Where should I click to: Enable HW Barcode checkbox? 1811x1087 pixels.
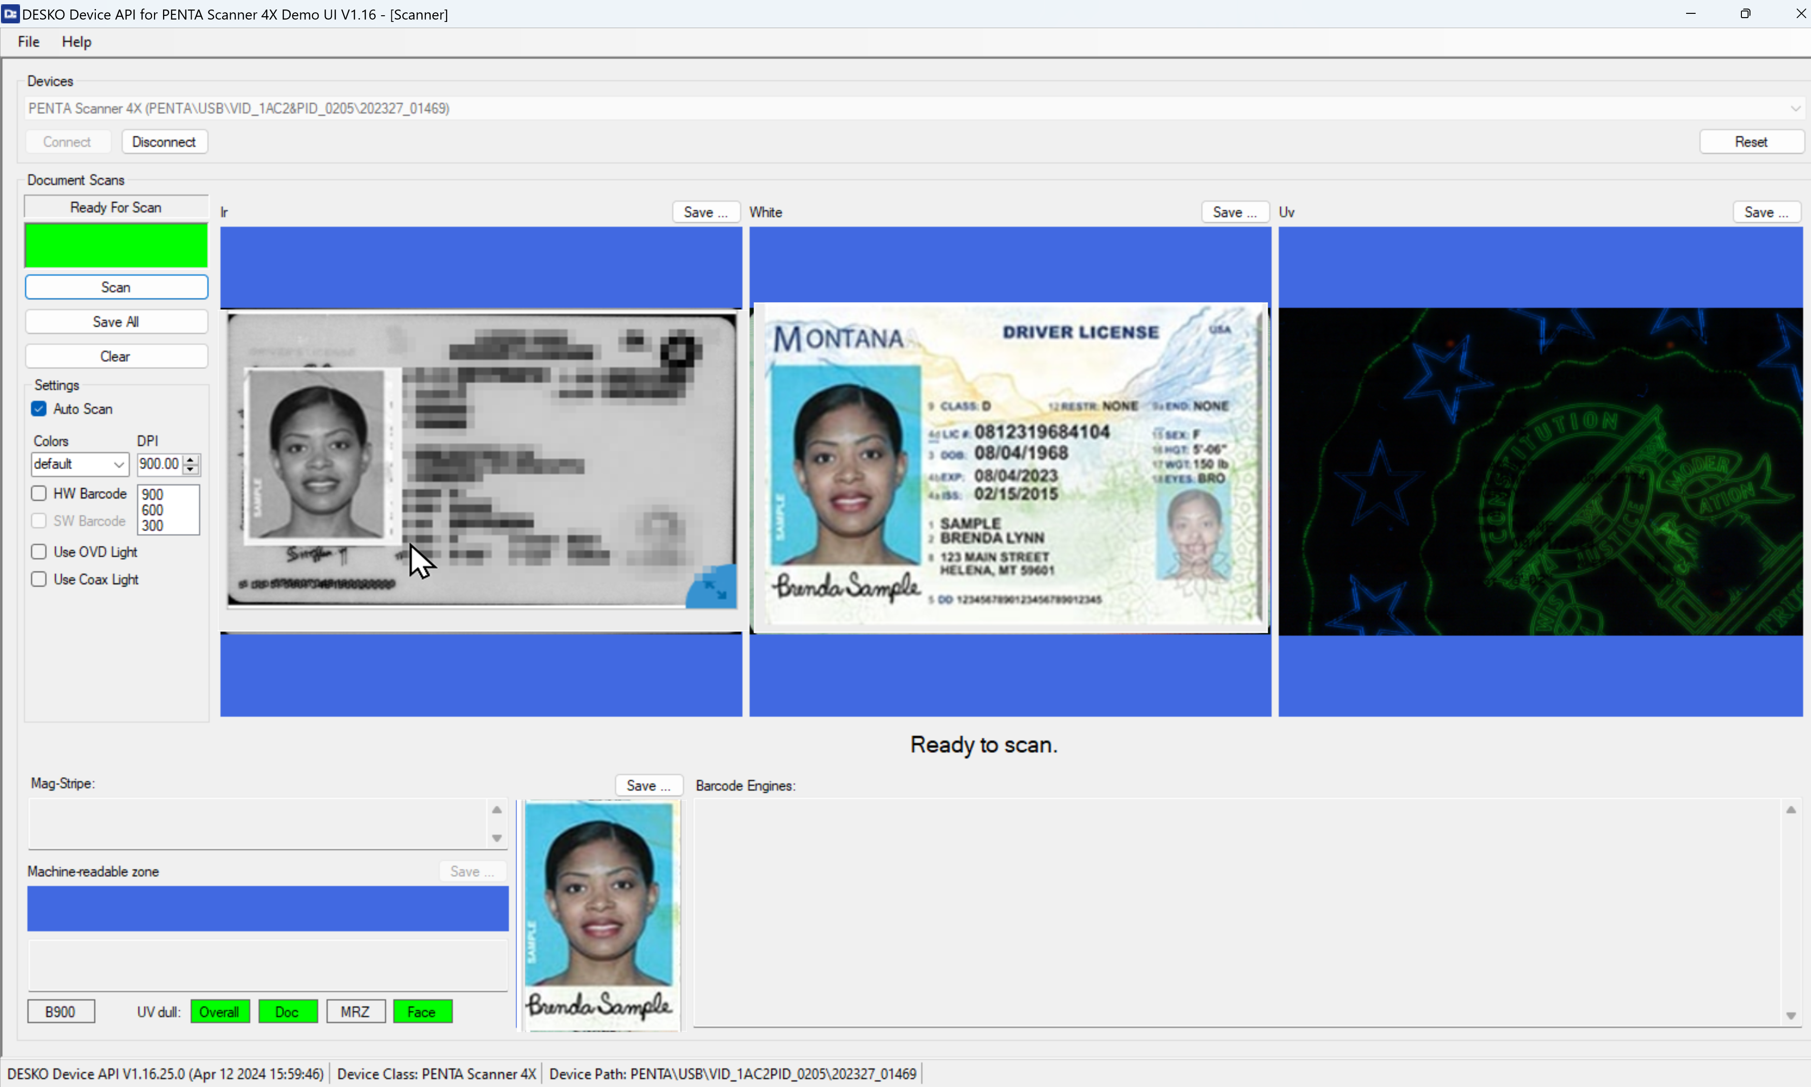pos(39,494)
